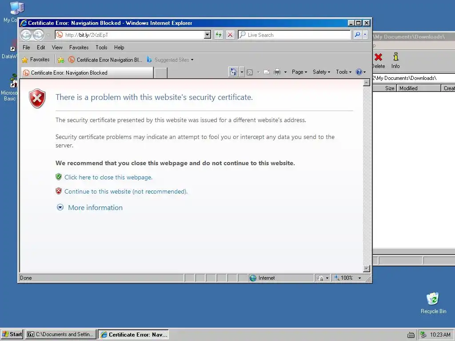Open the recent pages dropdown beside Forward

coord(48,35)
